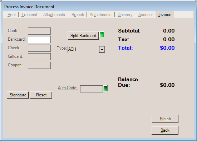The height and width of the screenshot is (141, 197).
Task: Open the Delivery tab
Action: [125, 15]
